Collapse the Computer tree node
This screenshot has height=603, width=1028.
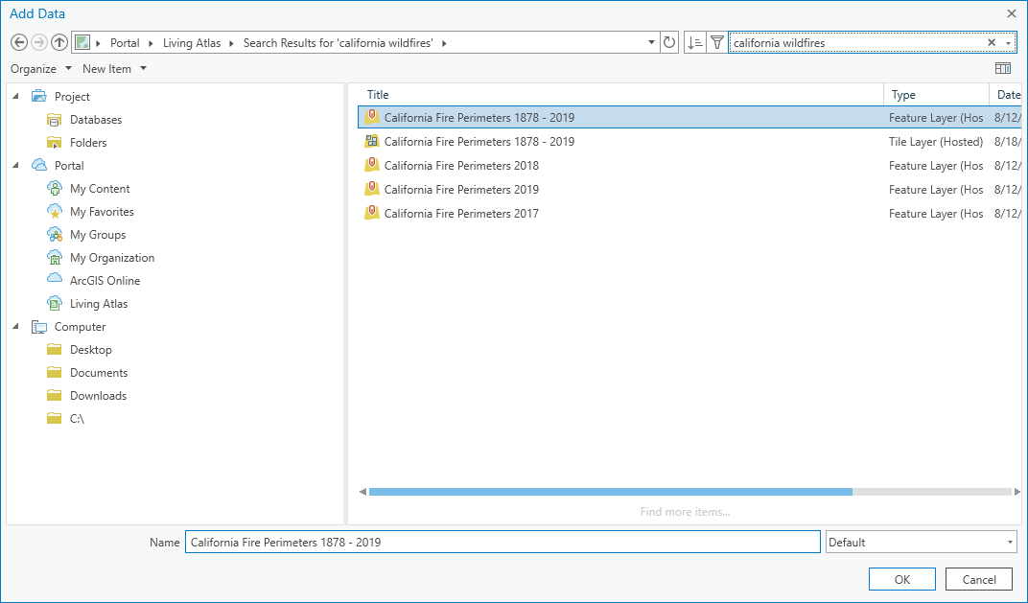tap(15, 326)
